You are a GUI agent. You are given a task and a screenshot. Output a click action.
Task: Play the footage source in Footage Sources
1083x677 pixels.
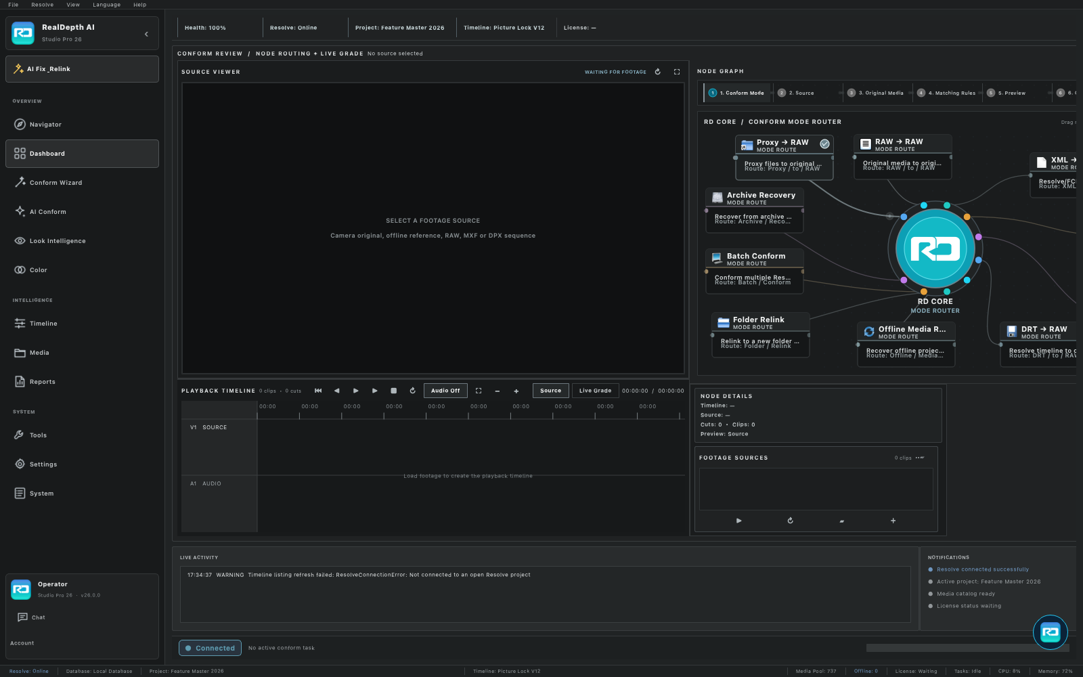(x=739, y=521)
